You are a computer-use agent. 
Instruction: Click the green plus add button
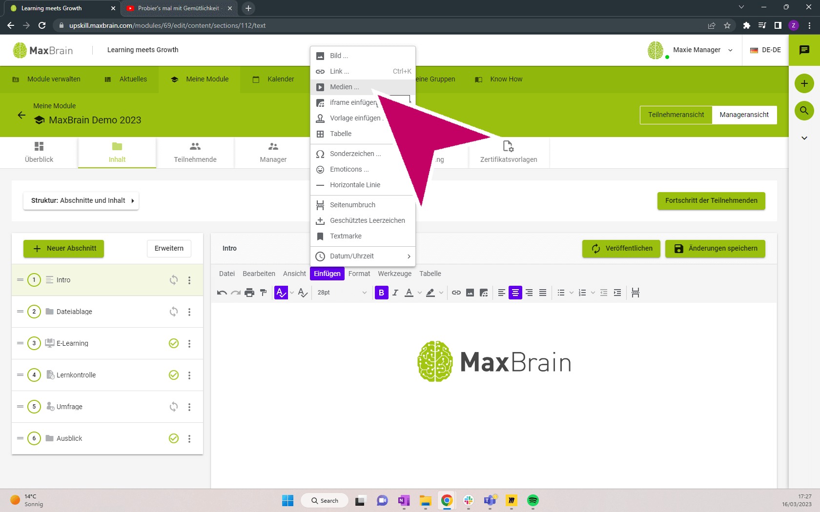[x=804, y=83]
